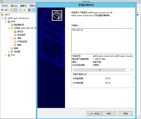This screenshot has width=141, height=119.
Task: Click the Refresh toolbar icon
Action: point(20,10)
